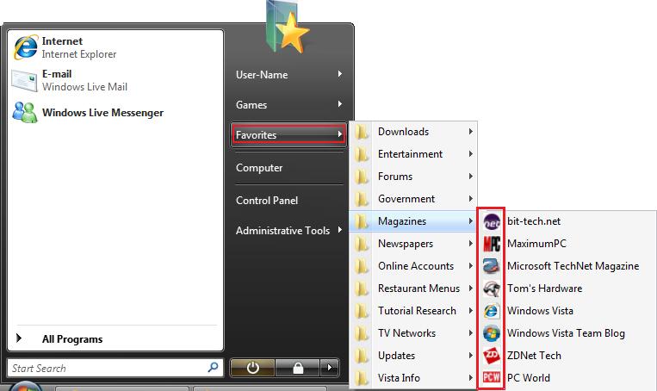Expand the Downloads folder arrow
657x391 pixels.
(x=470, y=132)
